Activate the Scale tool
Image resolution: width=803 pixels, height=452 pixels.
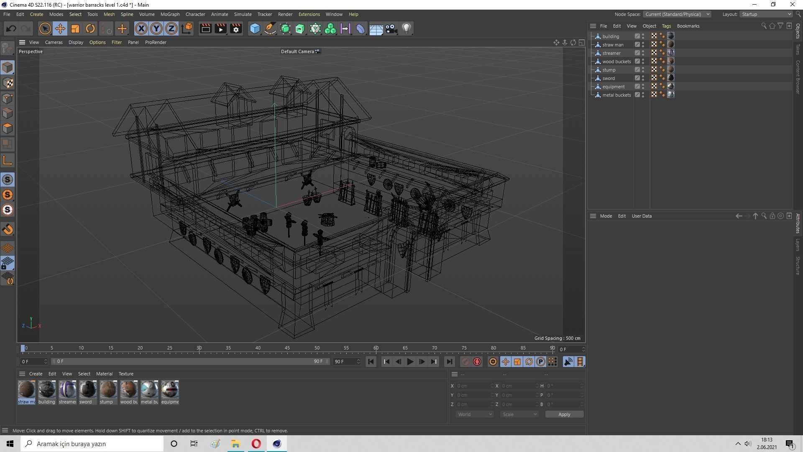(75, 28)
